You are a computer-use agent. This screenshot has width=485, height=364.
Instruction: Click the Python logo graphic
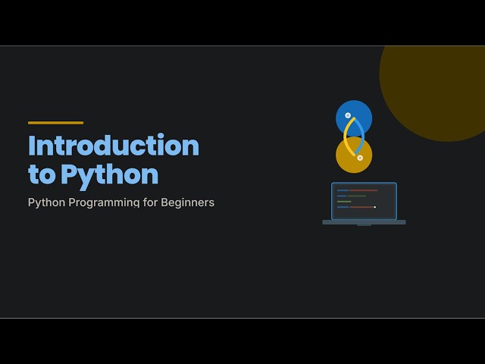(x=354, y=136)
